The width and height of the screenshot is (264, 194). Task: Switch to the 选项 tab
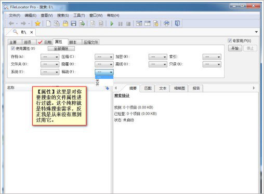point(29,42)
